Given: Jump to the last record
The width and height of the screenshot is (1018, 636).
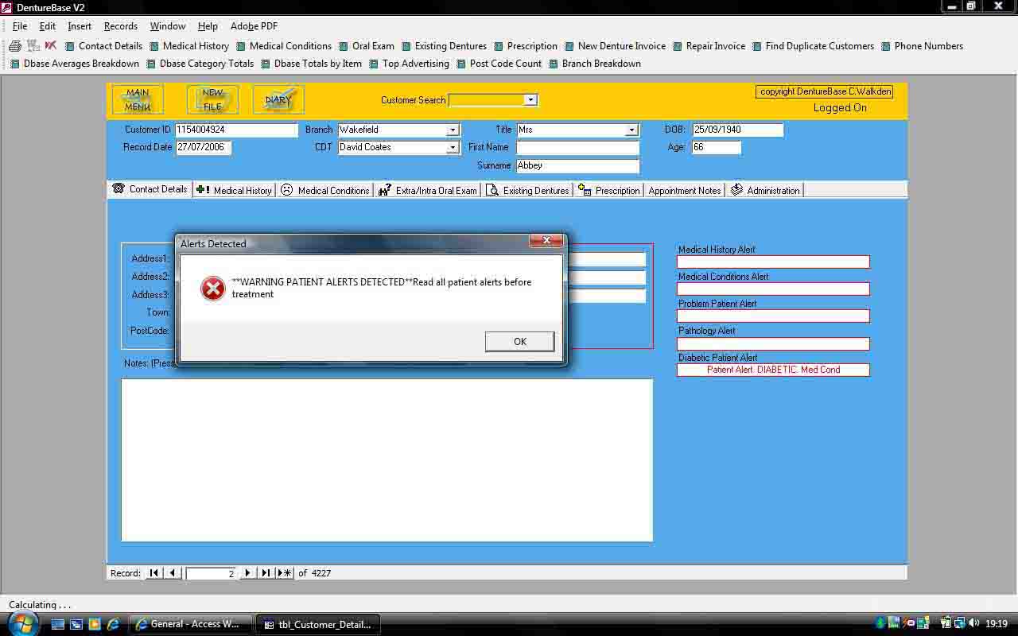Looking at the screenshot, I should click(266, 573).
